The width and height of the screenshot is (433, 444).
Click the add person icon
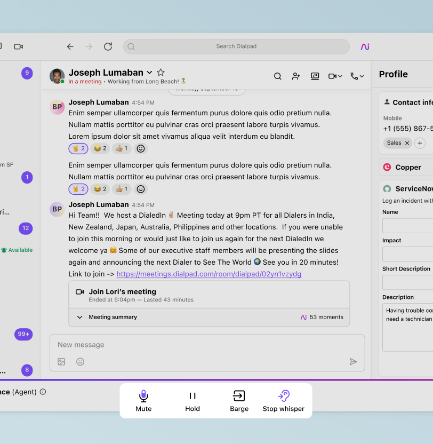[x=296, y=76]
